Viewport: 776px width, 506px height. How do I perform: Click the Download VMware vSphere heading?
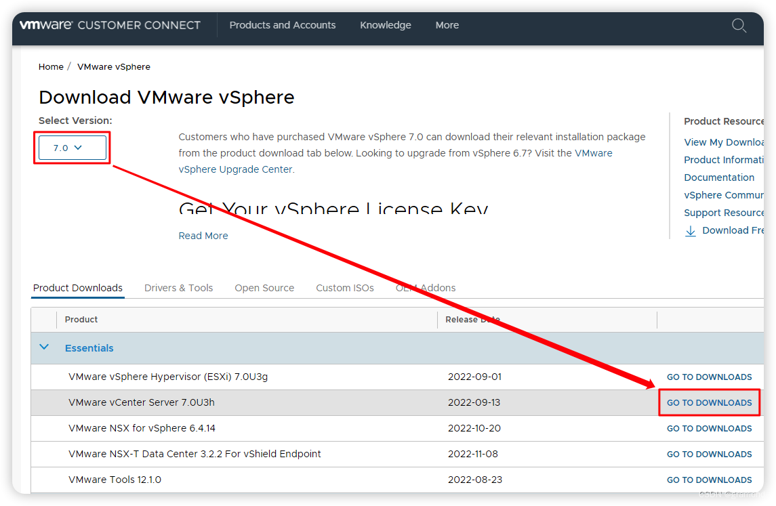166,98
